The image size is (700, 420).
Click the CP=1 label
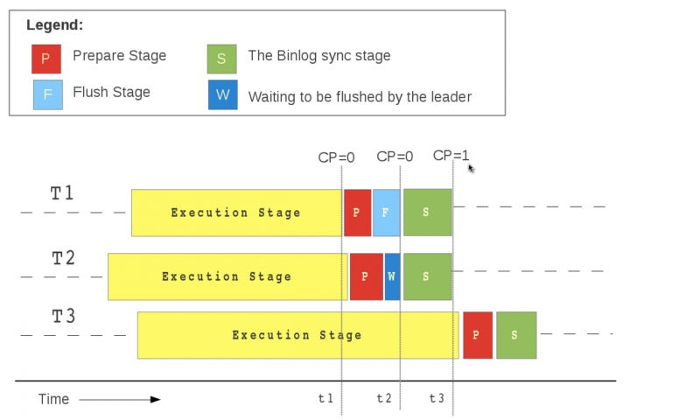tap(451, 156)
